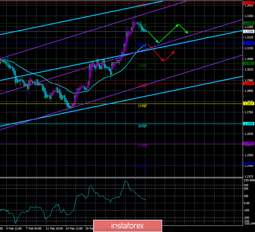Click the yellow 1.2817 price level tag
This screenshot has width=255, height=232.
click(249, 104)
